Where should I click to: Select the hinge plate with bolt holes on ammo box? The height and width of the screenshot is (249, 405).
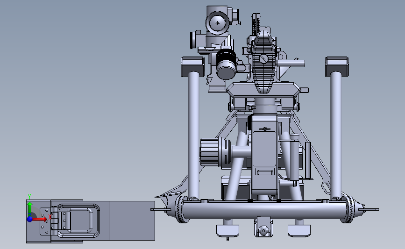tap(45, 221)
